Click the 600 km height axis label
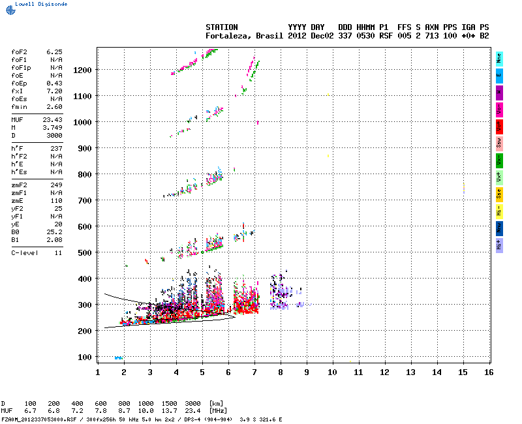This screenshot has height=424, width=522. [85, 226]
